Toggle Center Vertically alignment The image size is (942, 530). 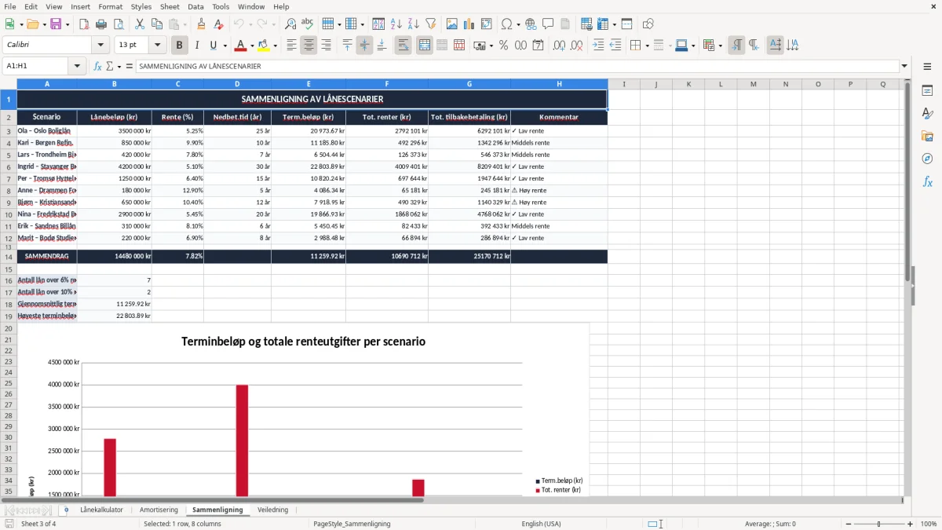click(x=364, y=46)
